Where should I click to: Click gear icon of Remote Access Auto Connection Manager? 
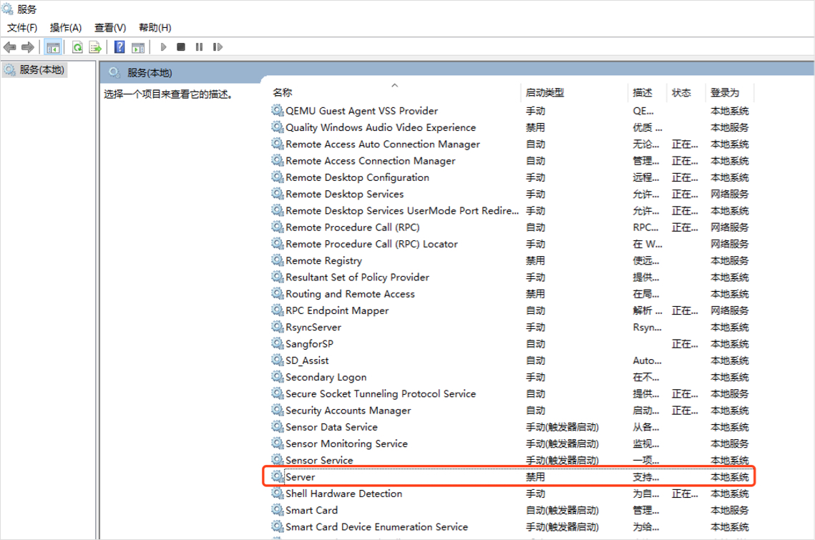coord(278,144)
